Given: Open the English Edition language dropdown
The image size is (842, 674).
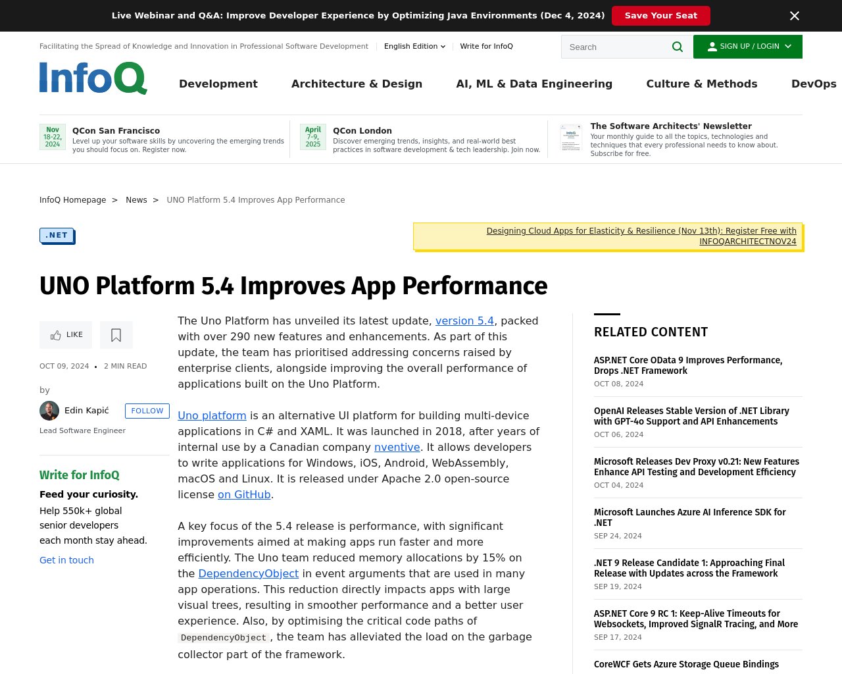Looking at the screenshot, I should coord(414,46).
